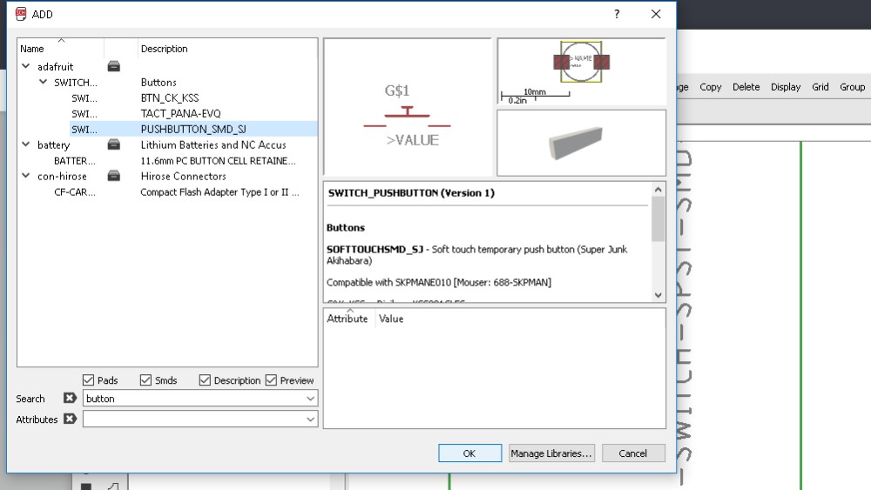Click 'Hirose Connectors' description text
871x490 pixels.
(x=183, y=176)
